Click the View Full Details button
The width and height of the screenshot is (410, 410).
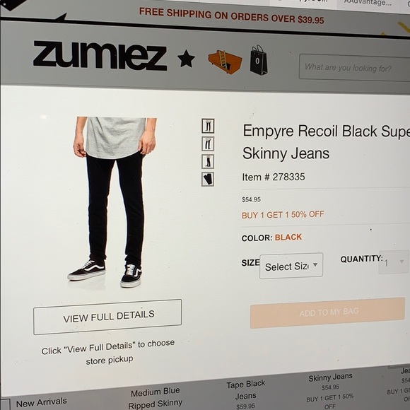[107, 317]
